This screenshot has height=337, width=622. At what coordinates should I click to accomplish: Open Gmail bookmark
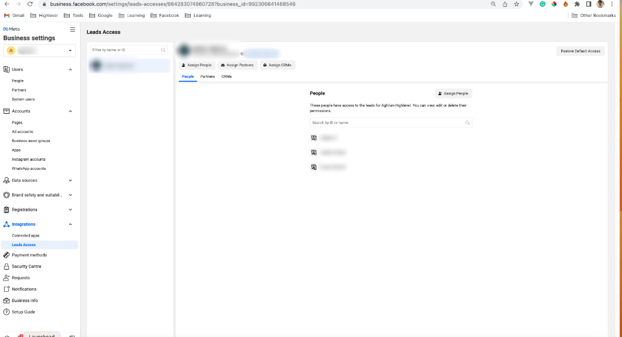tap(14, 16)
